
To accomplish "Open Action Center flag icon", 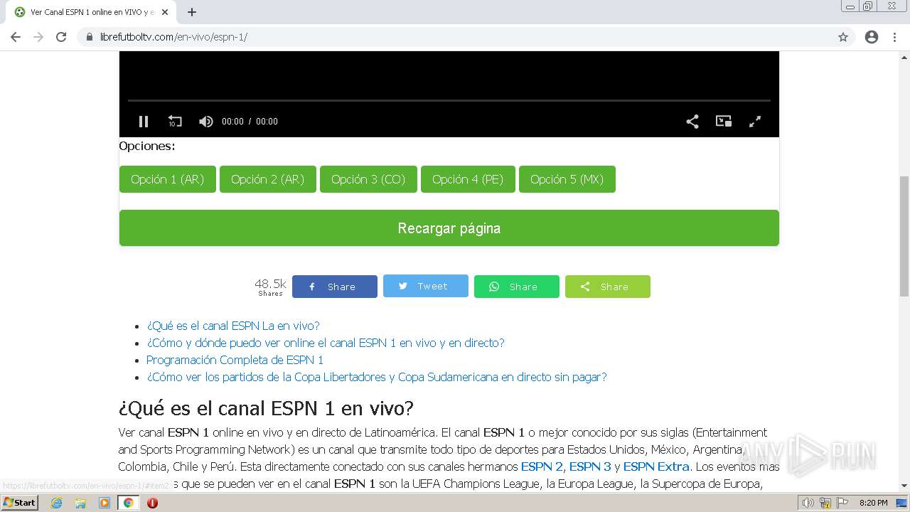I will [842, 503].
